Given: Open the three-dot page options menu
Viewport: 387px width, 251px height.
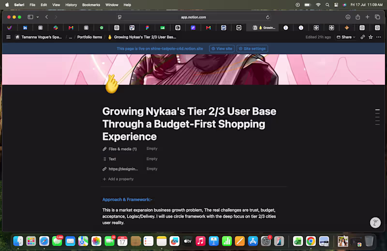Looking at the screenshot, I should (378, 37).
